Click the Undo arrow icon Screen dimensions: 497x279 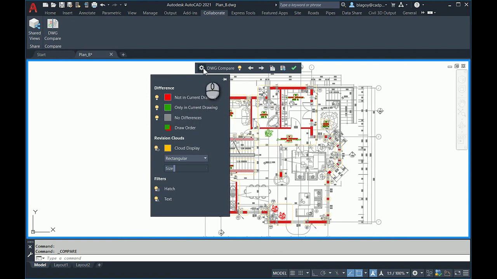(103, 5)
